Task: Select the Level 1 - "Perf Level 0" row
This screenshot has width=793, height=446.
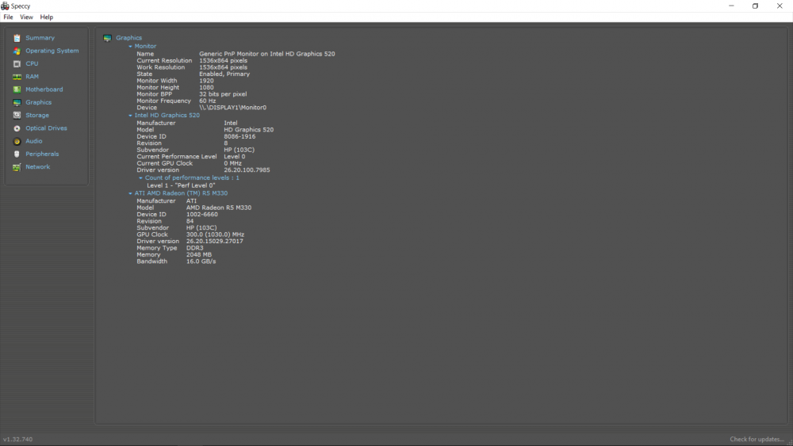Action: coord(181,185)
